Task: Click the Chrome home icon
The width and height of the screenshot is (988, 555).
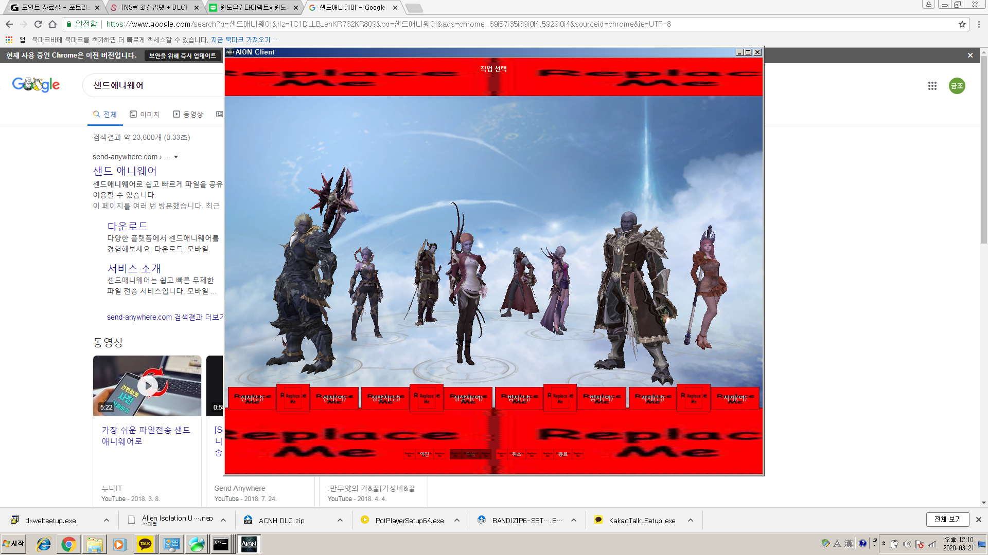Action: pyautogui.click(x=52, y=24)
